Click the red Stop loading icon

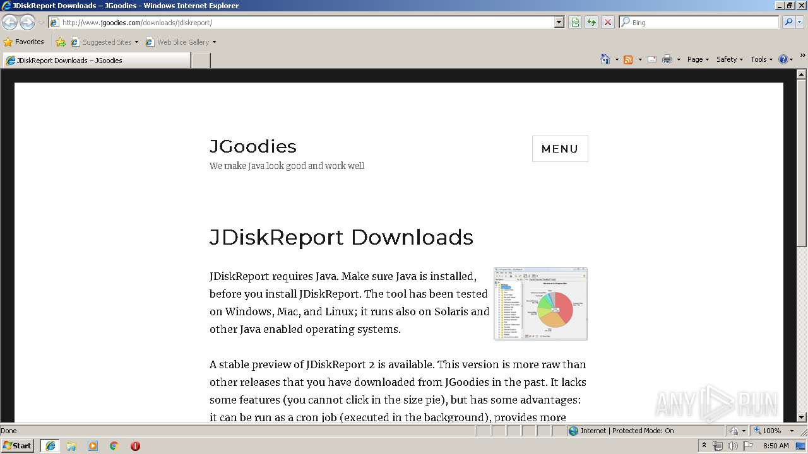[x=608, y=22]
